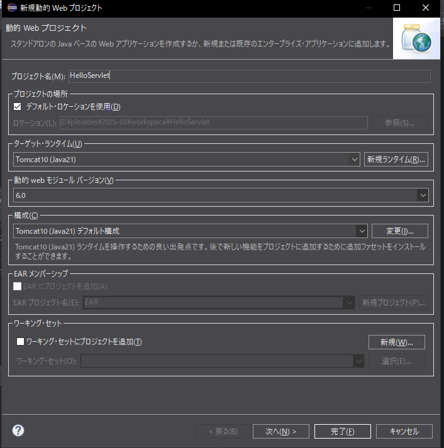
Task: Open the configuration dropdown list
Action: click(x=361, y=231)
